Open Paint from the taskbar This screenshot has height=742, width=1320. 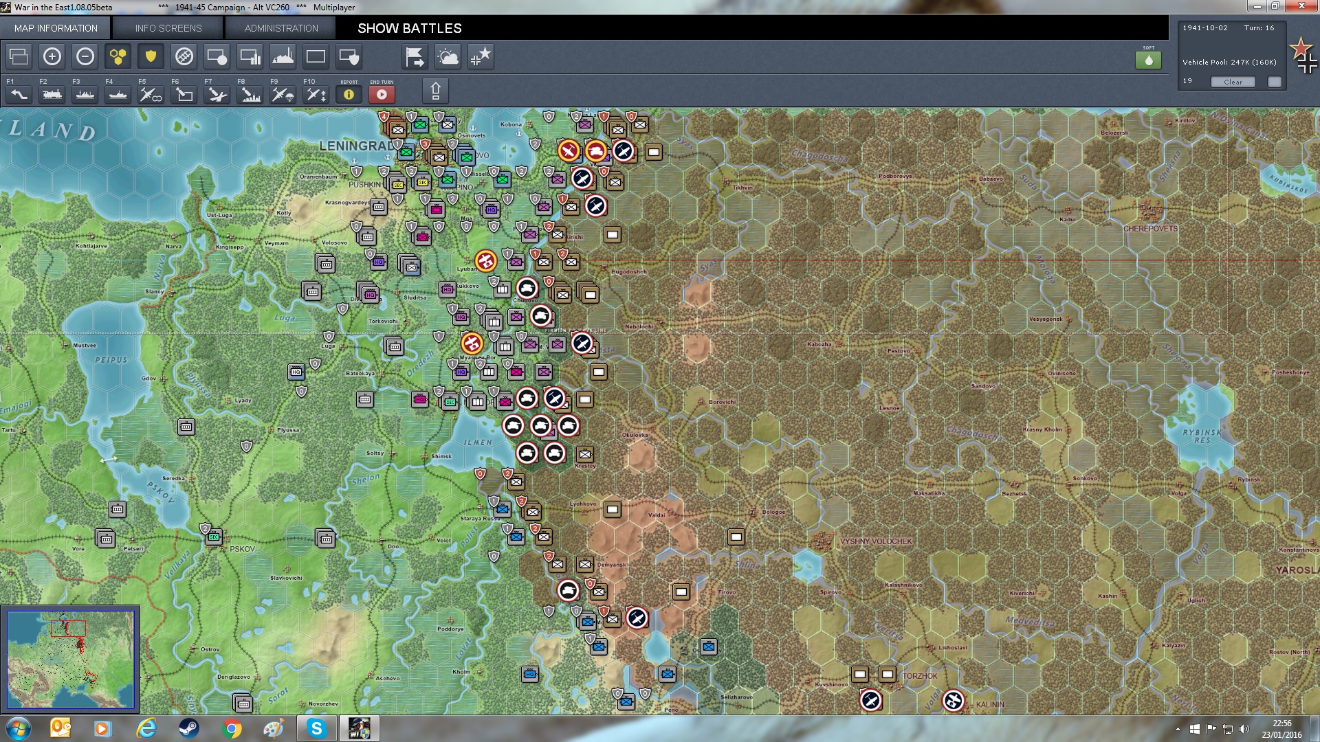pyautogui.click(x=274, y=728)
